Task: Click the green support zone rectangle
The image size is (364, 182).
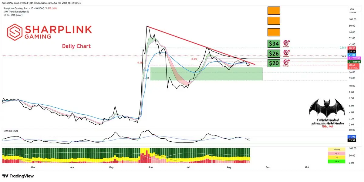Action: 206,74
